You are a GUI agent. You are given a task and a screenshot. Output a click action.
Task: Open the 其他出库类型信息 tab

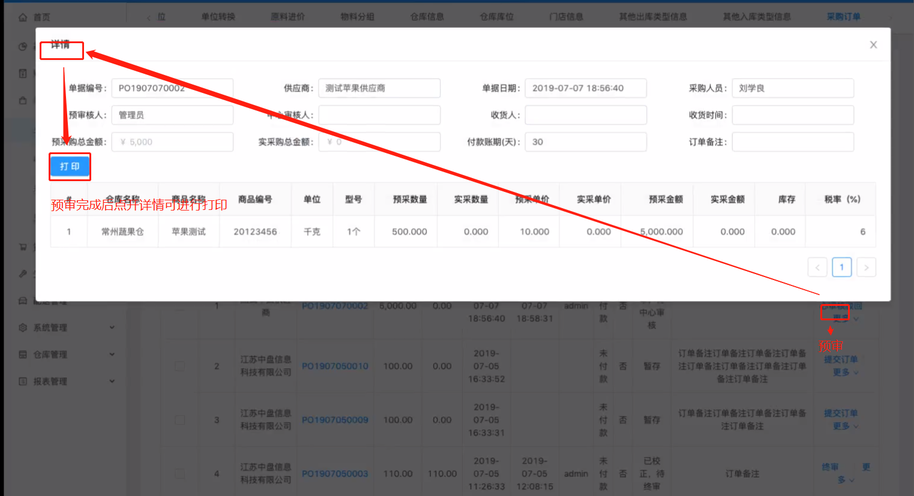(x=653, y=17)
